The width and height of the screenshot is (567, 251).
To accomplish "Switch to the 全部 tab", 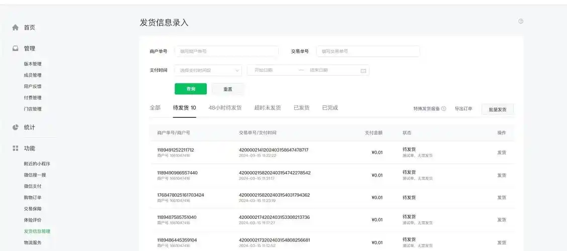I will (155, 108).
